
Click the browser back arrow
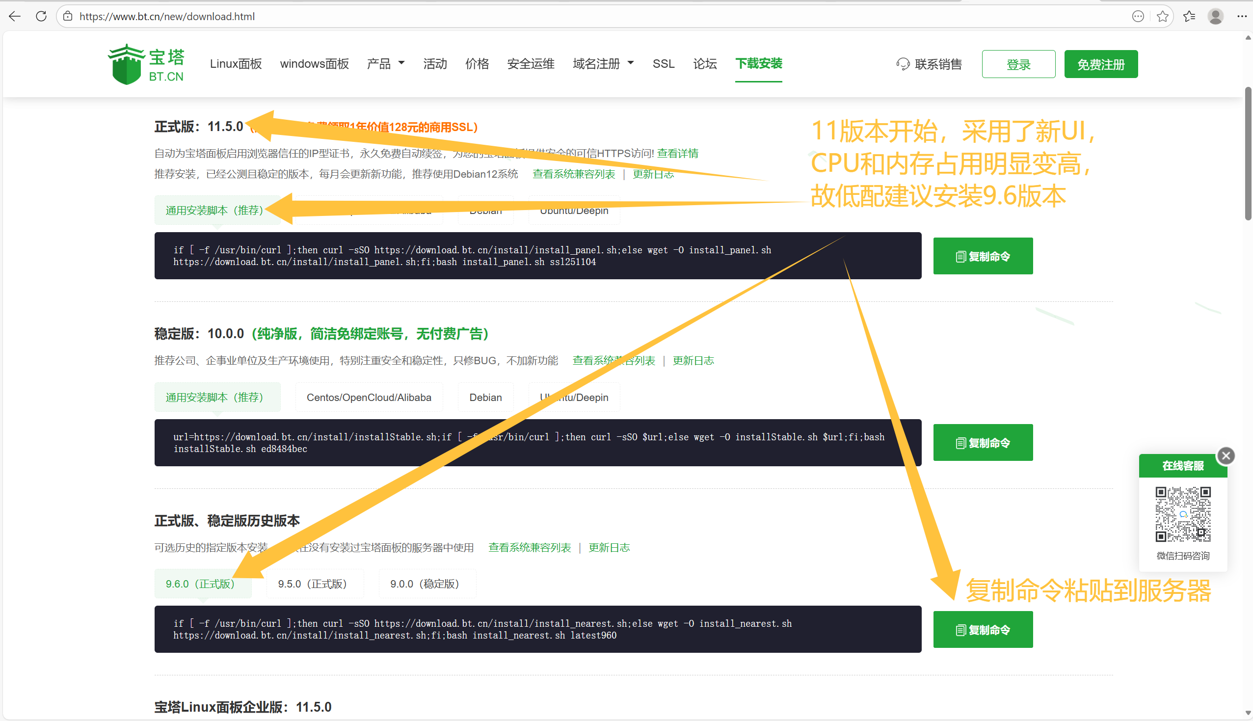[15, 16]
